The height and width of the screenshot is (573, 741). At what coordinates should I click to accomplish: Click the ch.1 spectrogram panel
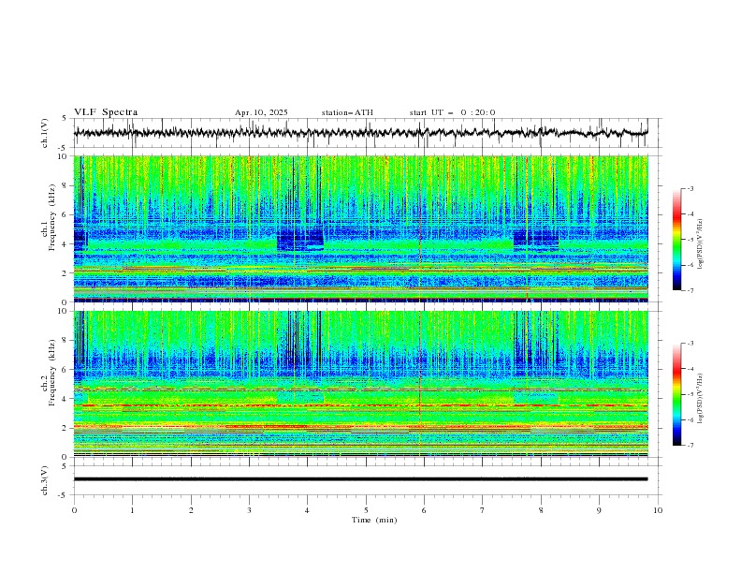point(361,228)
